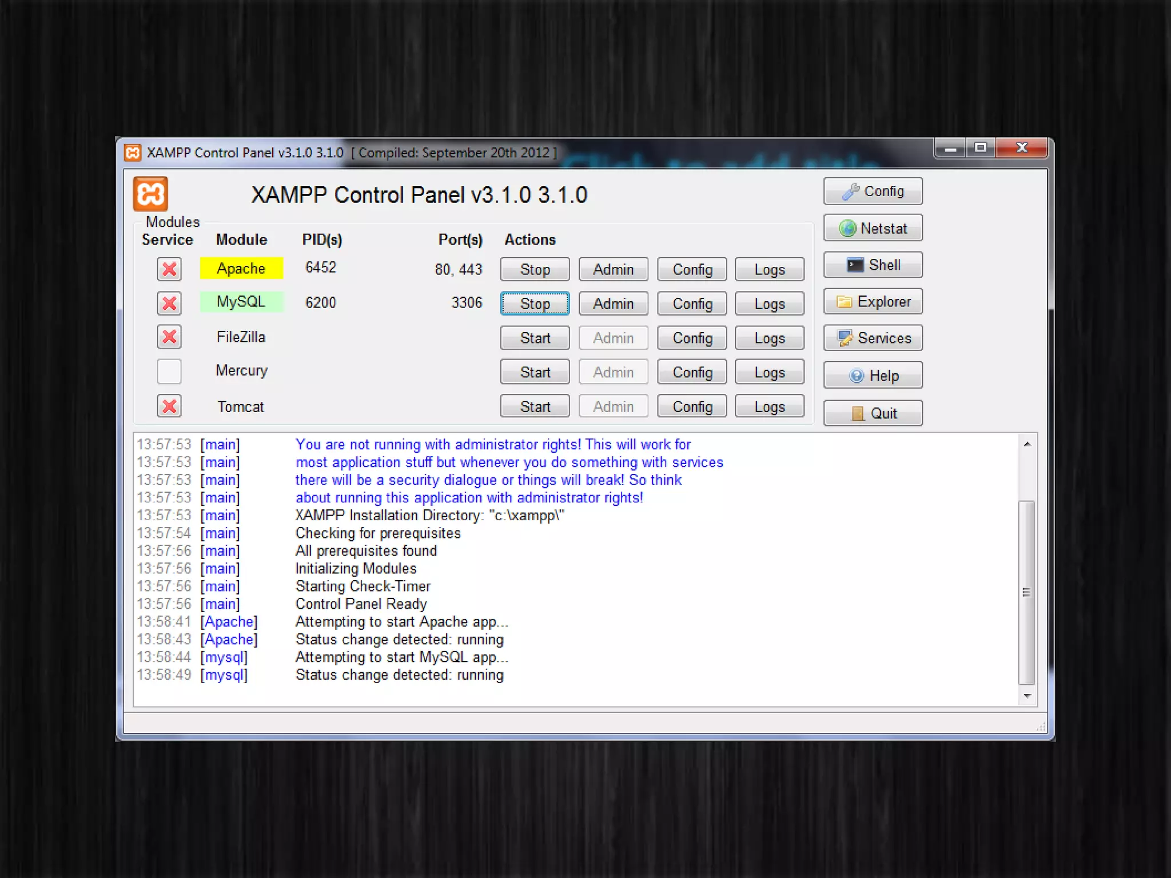
Task: Toggle the empty Mercury service checkbox
Action: click(169, 372)
